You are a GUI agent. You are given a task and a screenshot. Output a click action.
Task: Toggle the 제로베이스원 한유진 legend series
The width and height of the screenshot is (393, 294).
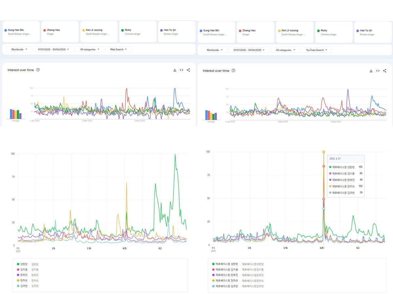coord(225,275)
